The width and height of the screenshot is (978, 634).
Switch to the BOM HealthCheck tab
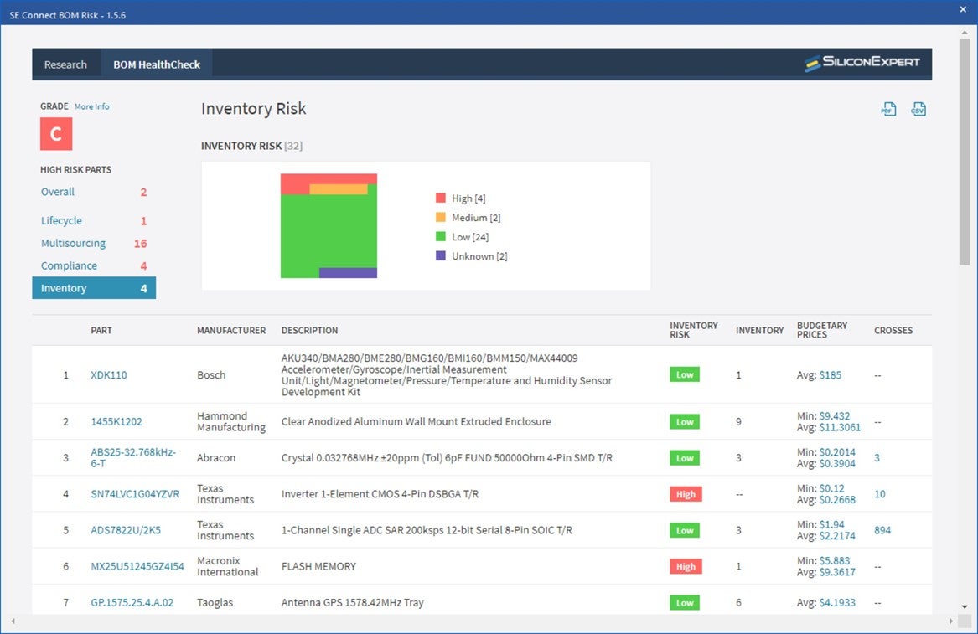157,64
